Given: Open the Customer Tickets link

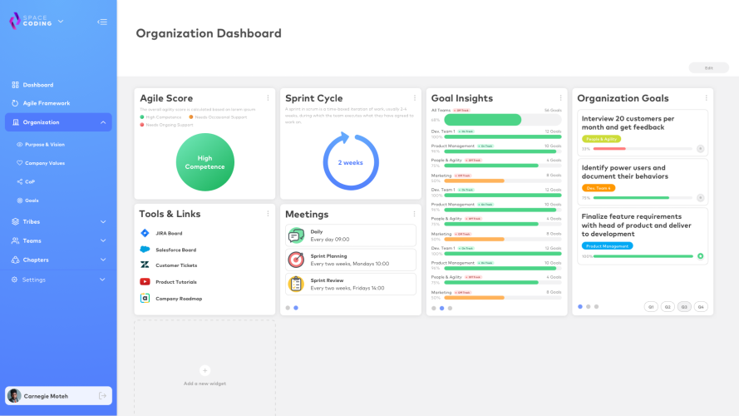Looking at the screenshot, I should point(176,265).
